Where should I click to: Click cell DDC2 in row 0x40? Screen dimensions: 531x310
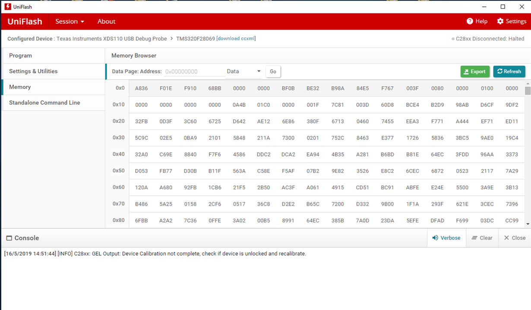pyautogui.click(x=263, y=154)
